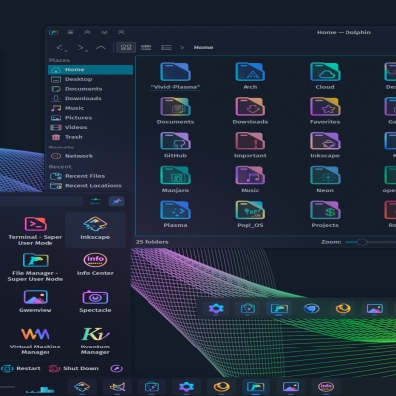Open Recent Locations in the sidebar
This screenshot has width=396, height=396.
click(x=90, y=186)
